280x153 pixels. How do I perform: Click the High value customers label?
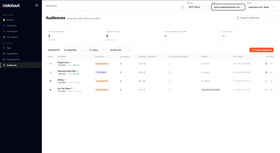(x=211, y=90)
